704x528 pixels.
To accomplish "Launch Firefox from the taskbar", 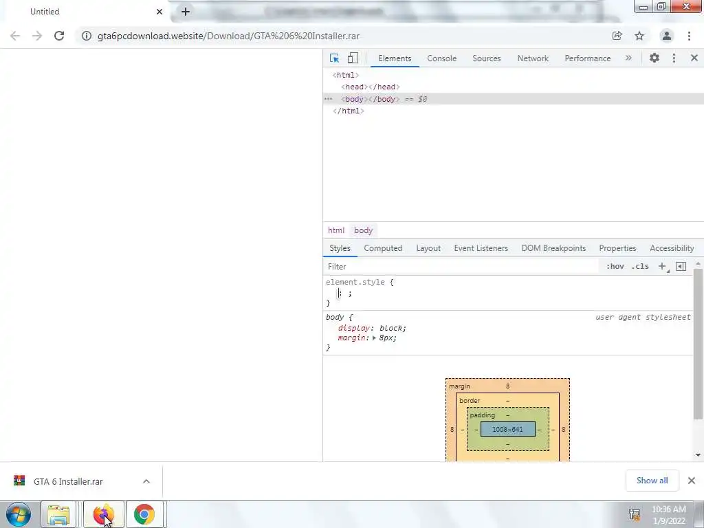I will (104, 514).
